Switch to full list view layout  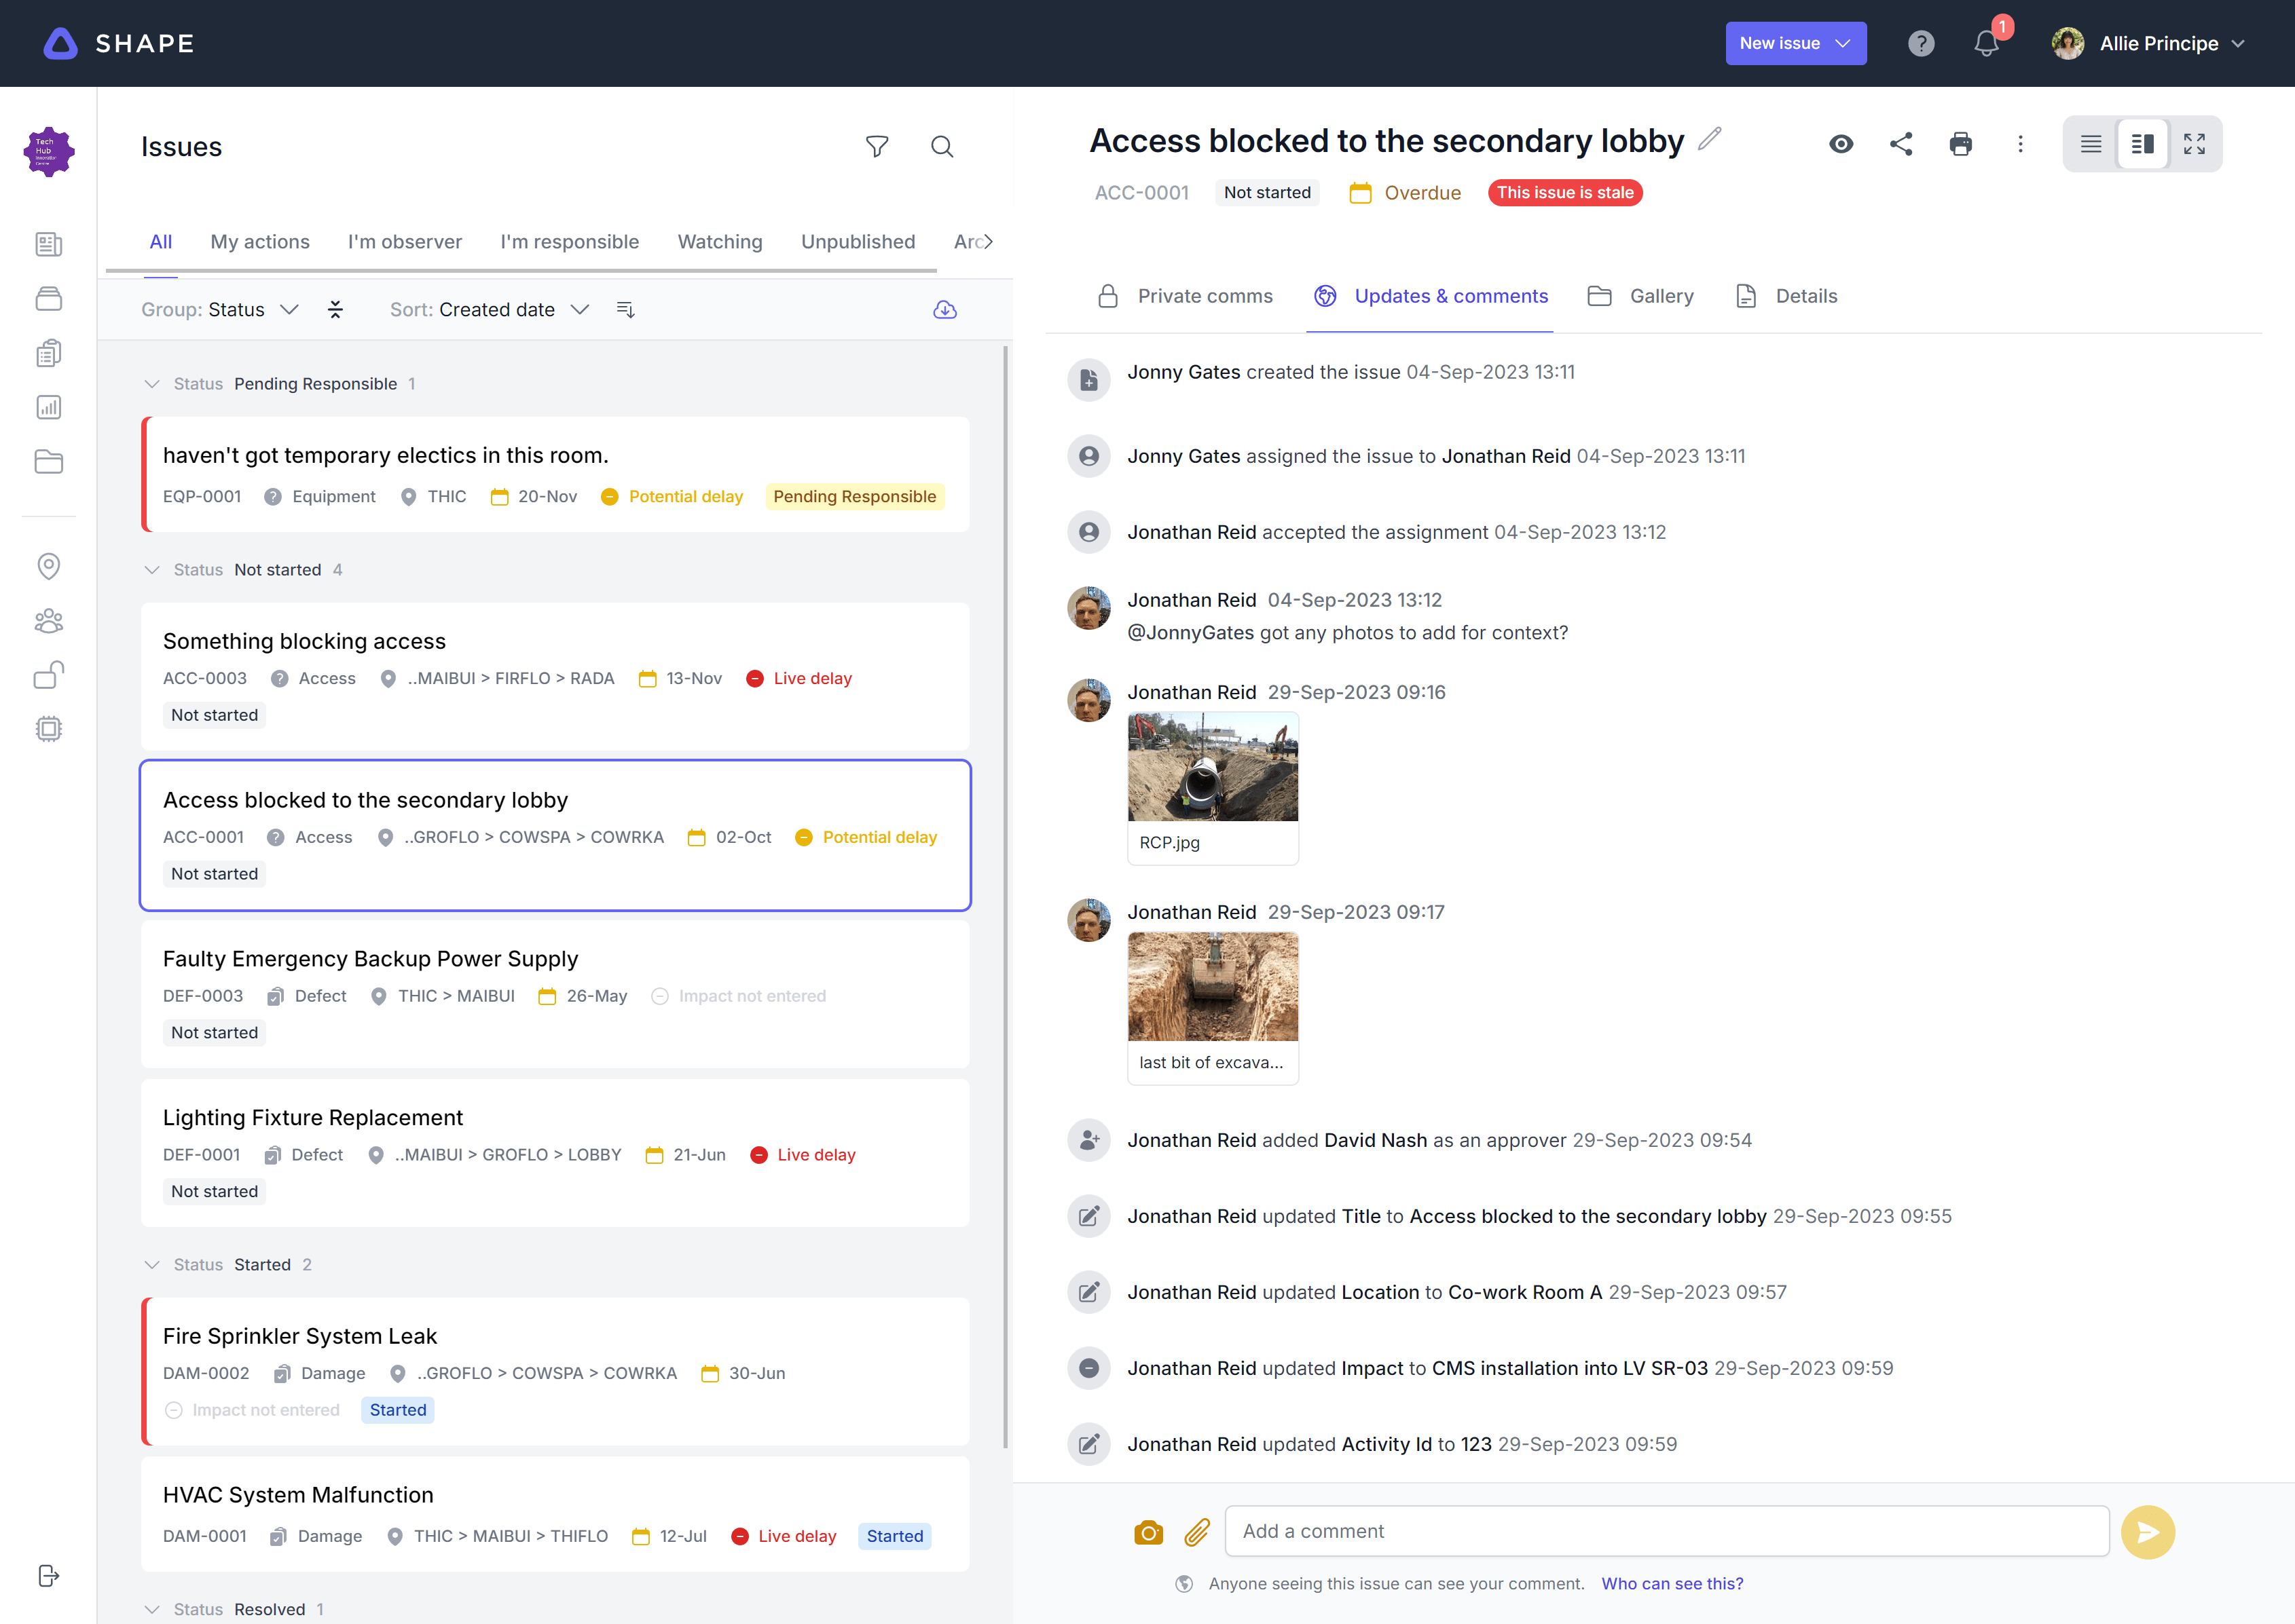coord(2091,144)
